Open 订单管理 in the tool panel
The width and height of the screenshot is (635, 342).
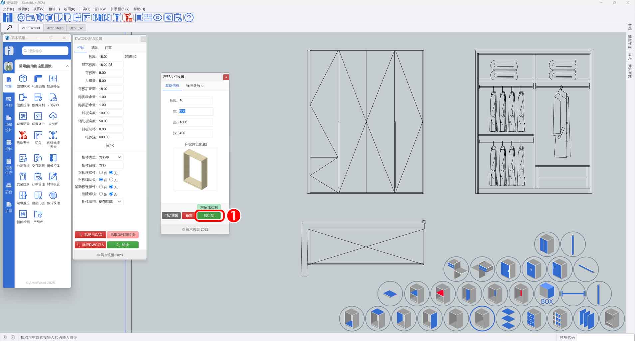point(38,177)
